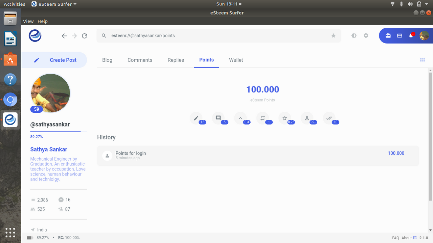Select the Points tab
Screen dimensions: 433x243
[x=206, y=60]
